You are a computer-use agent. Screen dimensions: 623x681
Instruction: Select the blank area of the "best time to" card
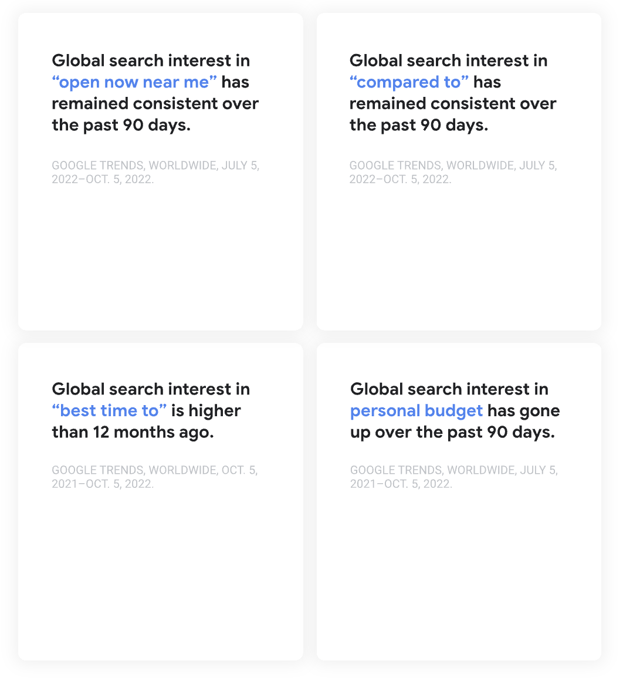pos(160,575)
